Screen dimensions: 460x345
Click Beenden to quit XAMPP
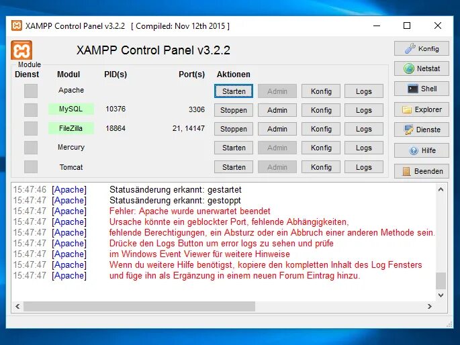[422, 171]
